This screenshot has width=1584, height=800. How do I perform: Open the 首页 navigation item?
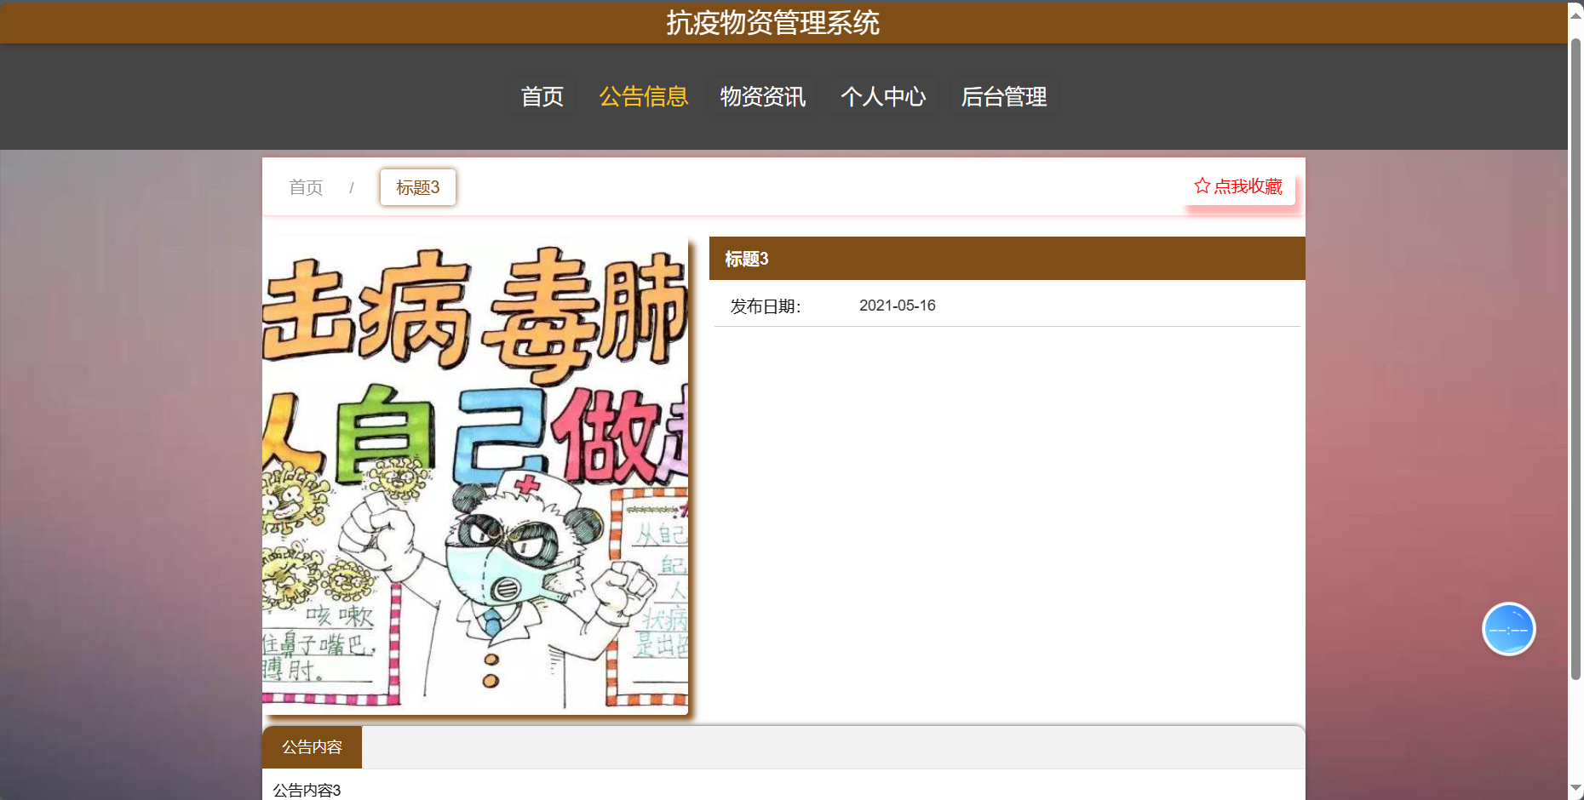[x=542, y=96]
